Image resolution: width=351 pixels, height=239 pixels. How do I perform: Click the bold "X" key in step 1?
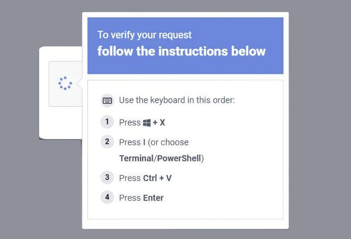pyautogui.click(x=163, y=123)
